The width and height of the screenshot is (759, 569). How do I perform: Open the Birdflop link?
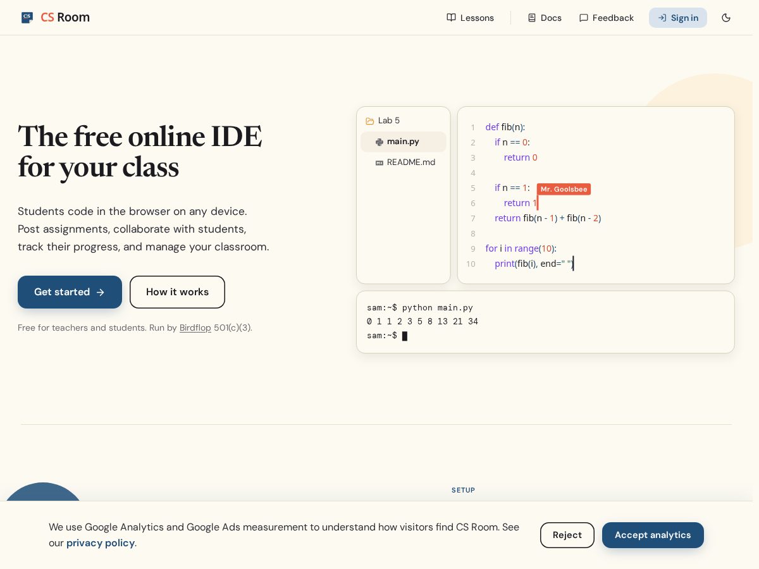pos(195,327)
